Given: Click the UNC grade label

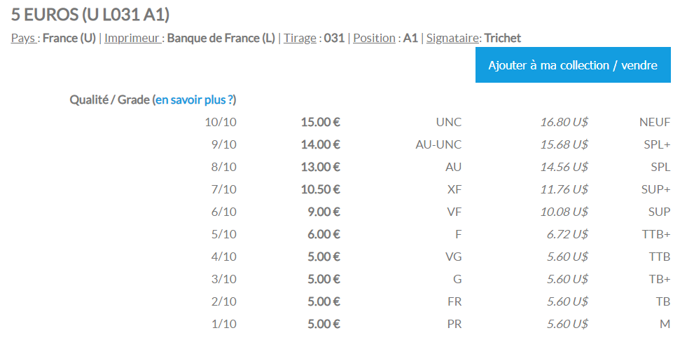Looking at the screenshot, I should point(449,122).
